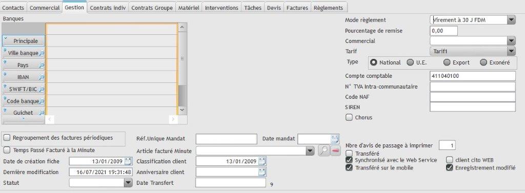
Task: Open the Classification client calendar icon
Action: pyautogui.click(x=262, y=161)
